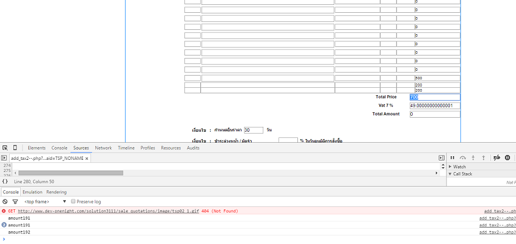The image size is (516, 244).
Task: Clear the console log
Action: (x=5, y=201)
